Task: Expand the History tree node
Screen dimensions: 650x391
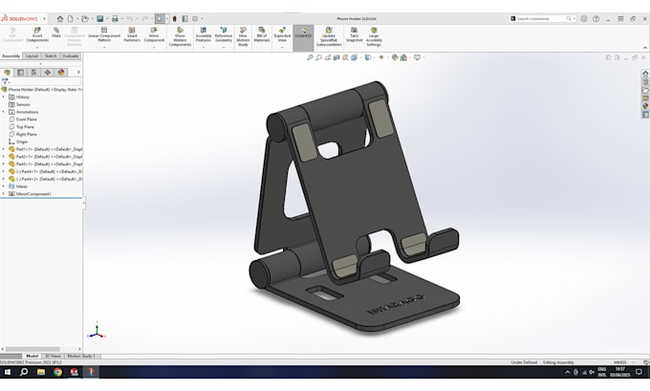Action: click(4, 97)
